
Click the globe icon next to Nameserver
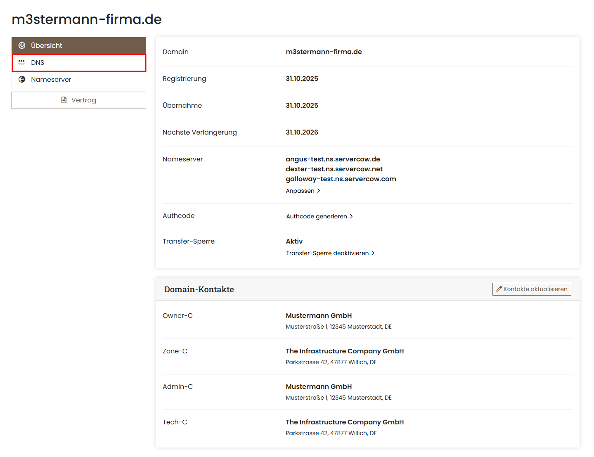[21, 79]
